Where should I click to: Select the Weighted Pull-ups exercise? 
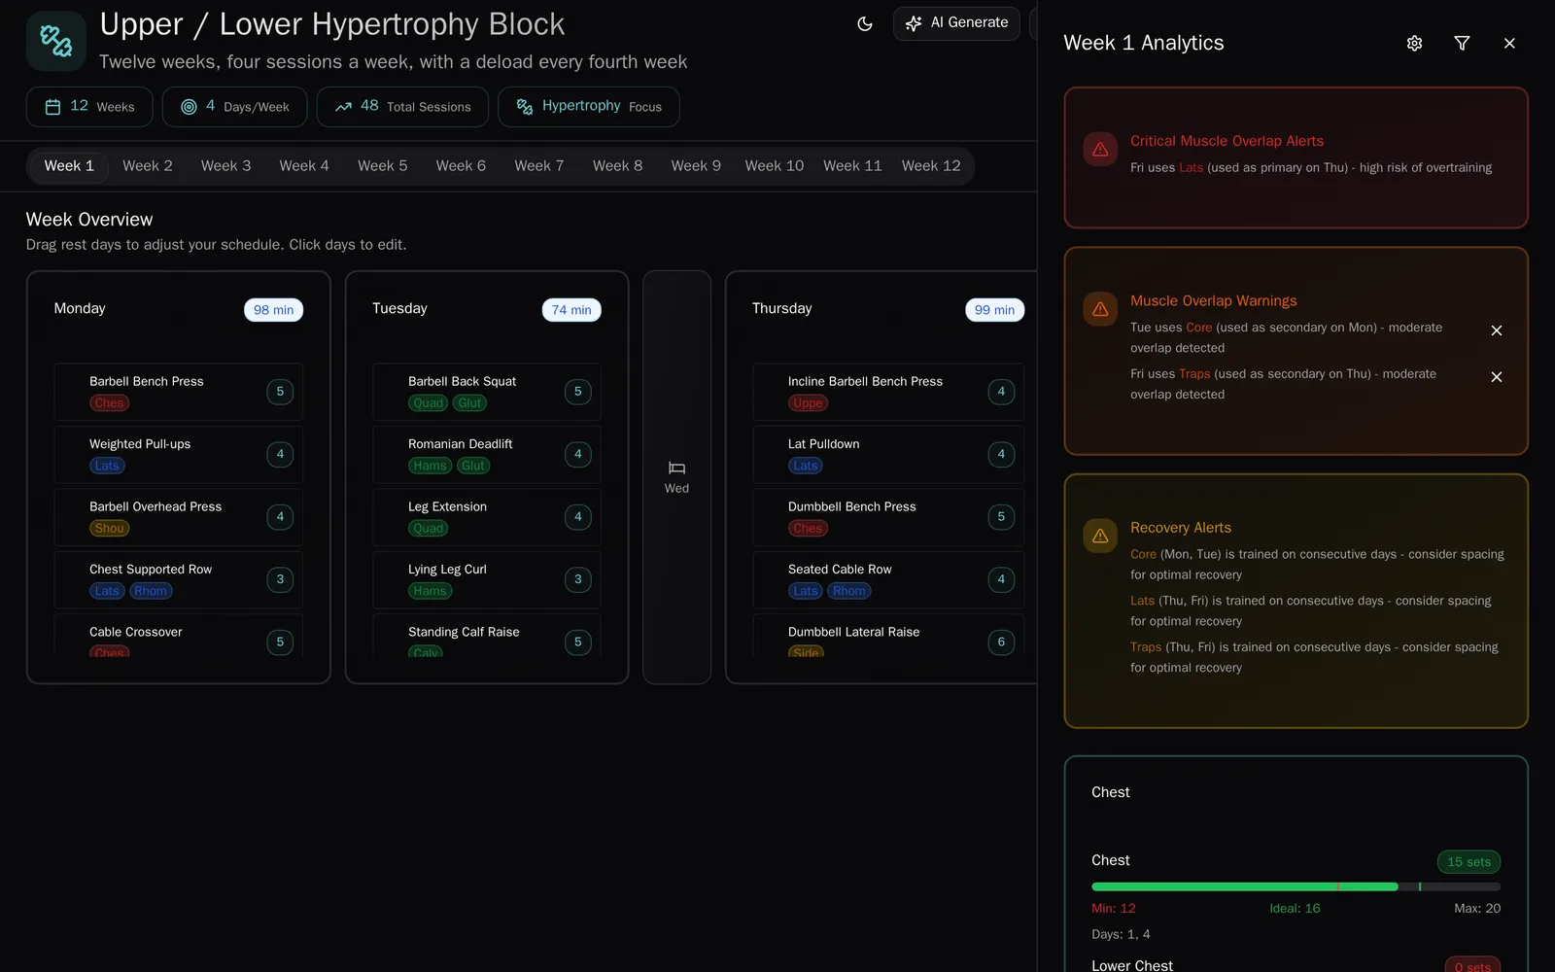click(179, 454)
